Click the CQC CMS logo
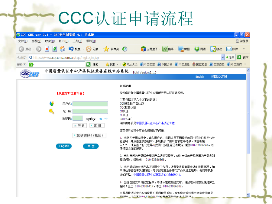This screenshot has width=272, height=204. pos(30,74)
